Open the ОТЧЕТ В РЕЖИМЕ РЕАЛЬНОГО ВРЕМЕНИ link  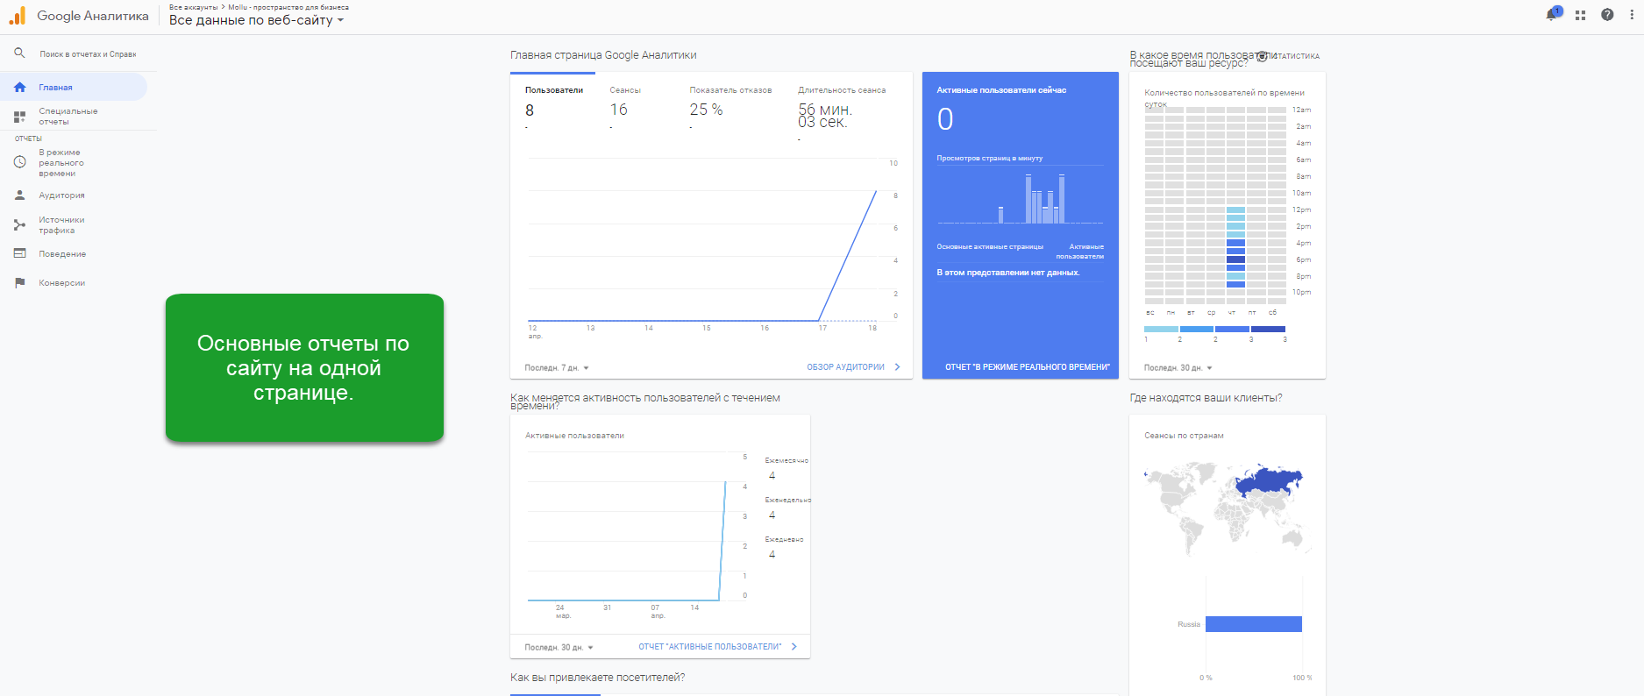click(x=1028, y=367)
